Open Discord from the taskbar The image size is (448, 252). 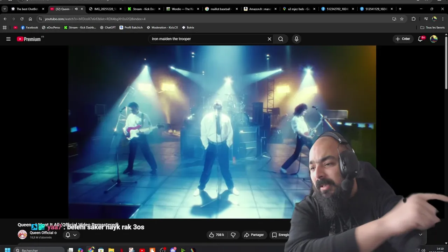[x=173, y=250]
